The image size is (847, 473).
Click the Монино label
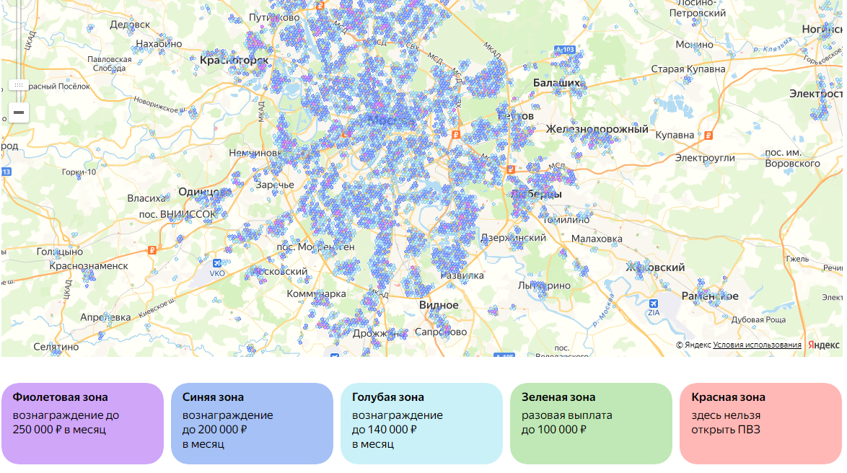tap(695, 44)
